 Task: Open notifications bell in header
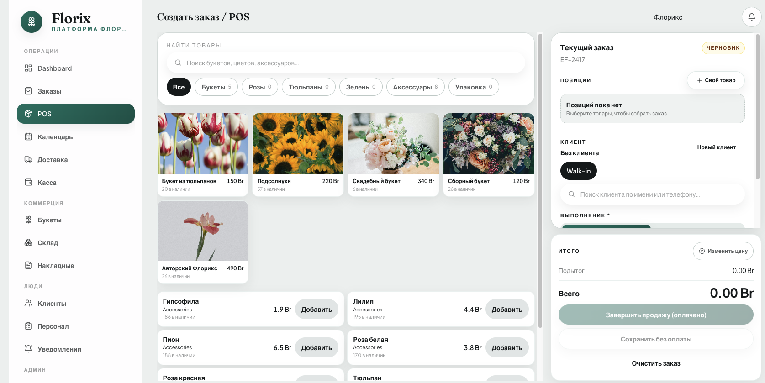751,17
